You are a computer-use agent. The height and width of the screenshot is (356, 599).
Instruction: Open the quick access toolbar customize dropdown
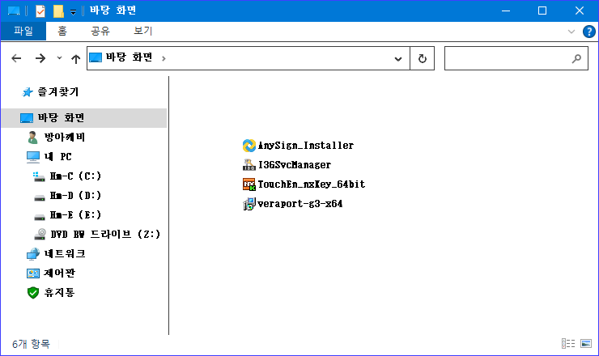(73, 12)
